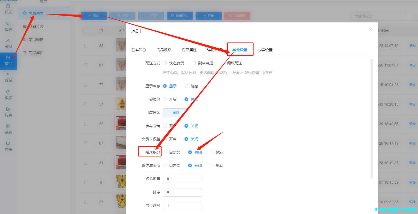Viewport: 418px width, 214px height.
Task: Switch to the 商品属性 dialog tab
Action: tap(189, 50)
